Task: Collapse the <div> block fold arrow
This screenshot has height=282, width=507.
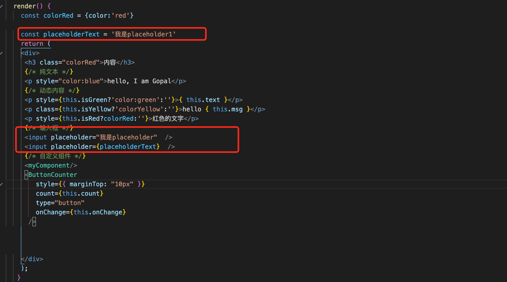Action: (2, 53)
